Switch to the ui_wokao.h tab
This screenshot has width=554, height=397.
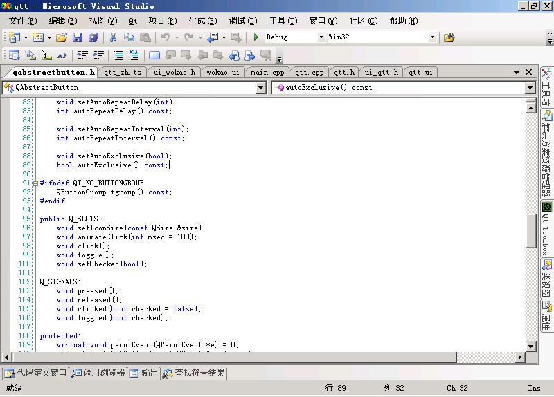pyautogui.click(x=174, y=72)
